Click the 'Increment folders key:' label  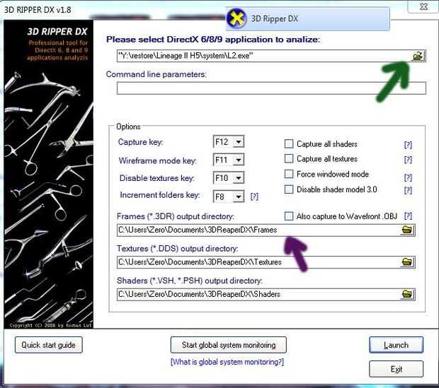click(x=159, y=195)
